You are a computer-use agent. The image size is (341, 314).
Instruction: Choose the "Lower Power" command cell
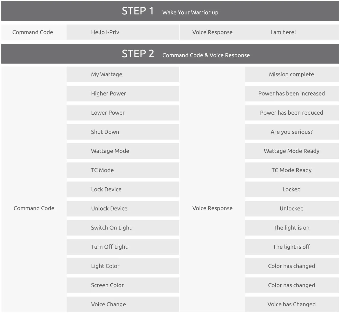[123, 113]
